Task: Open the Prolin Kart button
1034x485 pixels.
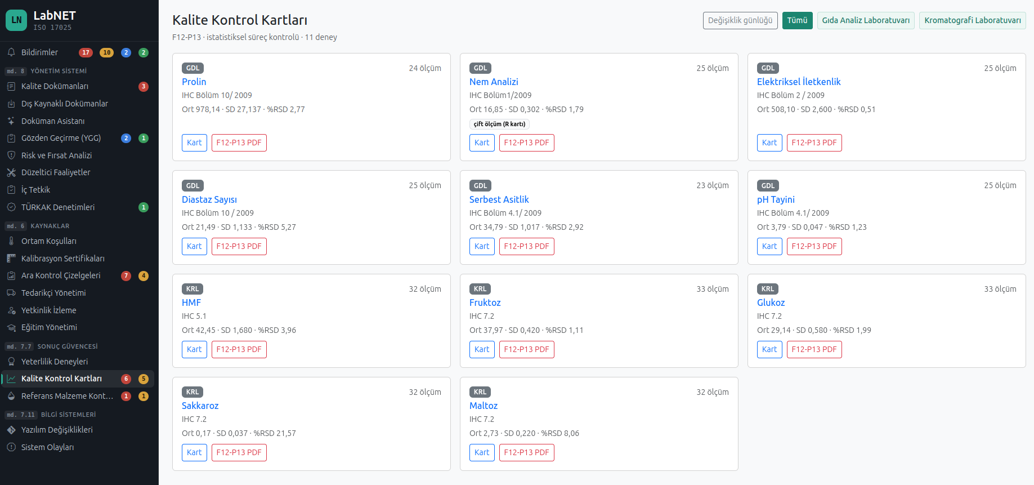Action: tap(194, 143)
